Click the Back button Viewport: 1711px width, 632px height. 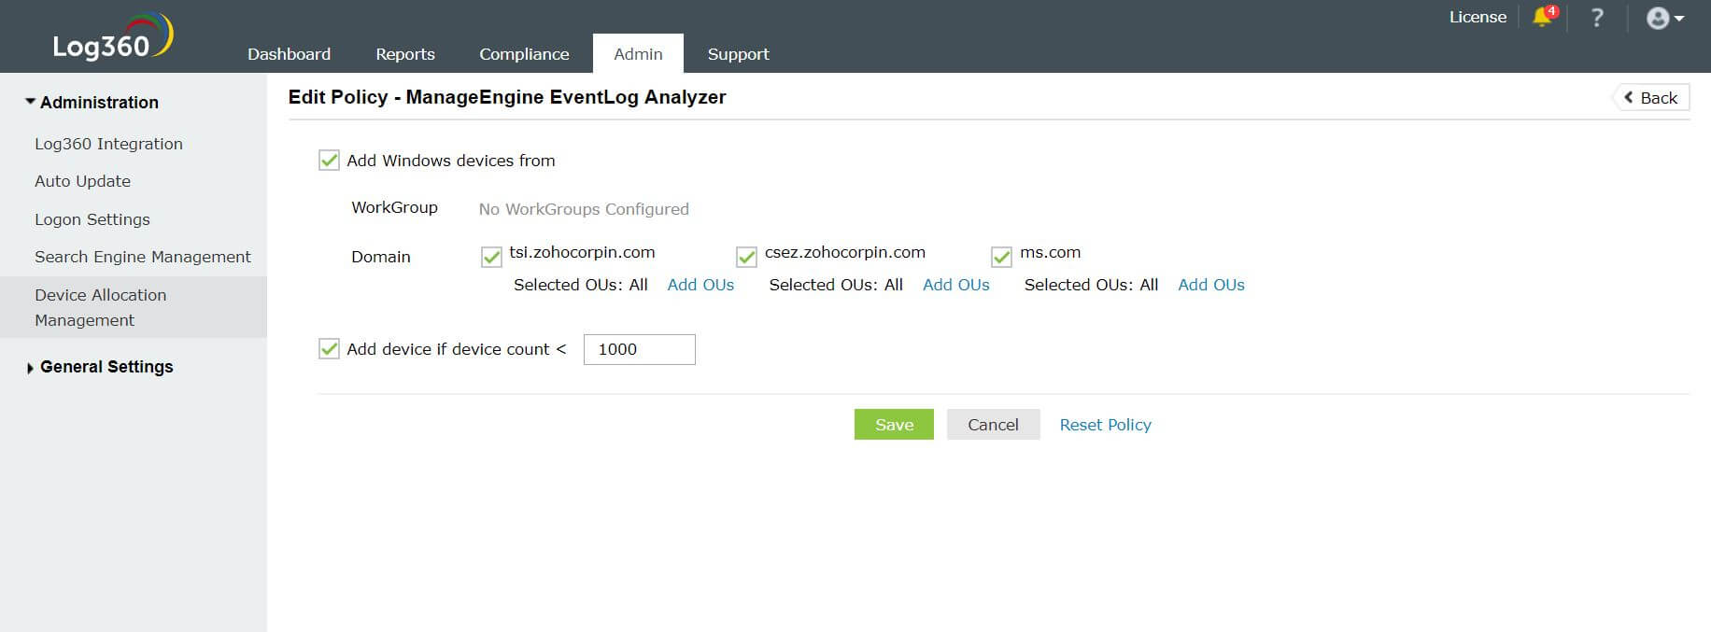(x=1650, y=97)
